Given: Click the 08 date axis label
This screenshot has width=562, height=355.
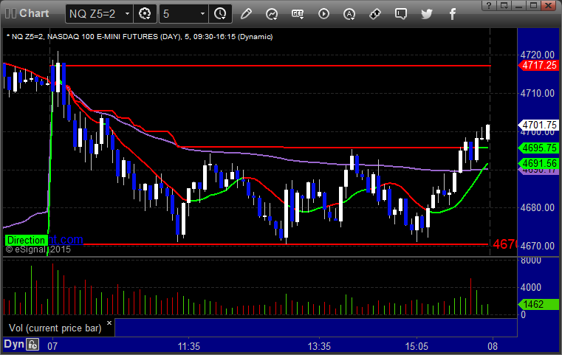Looking at the screenshot, I should pyautogui.click(x=493, y=346).
